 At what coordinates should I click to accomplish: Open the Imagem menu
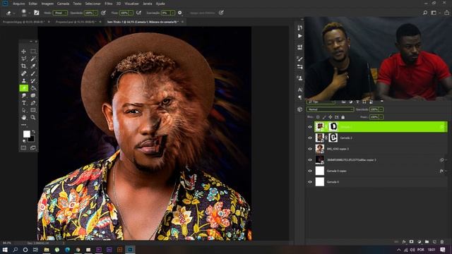[x=47, y=4]
